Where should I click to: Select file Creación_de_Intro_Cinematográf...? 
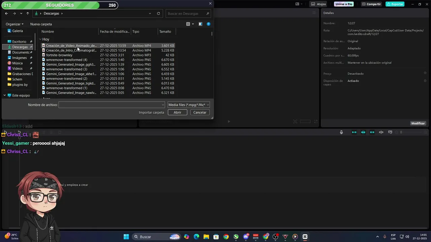click(x=108, y=50)
